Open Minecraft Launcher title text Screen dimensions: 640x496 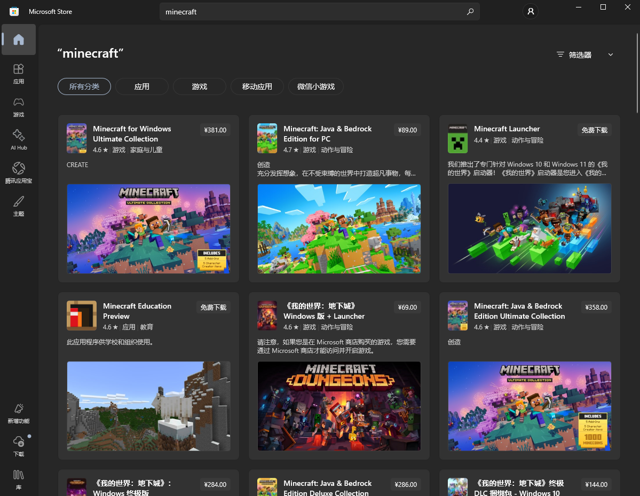(x=507, y=129)
